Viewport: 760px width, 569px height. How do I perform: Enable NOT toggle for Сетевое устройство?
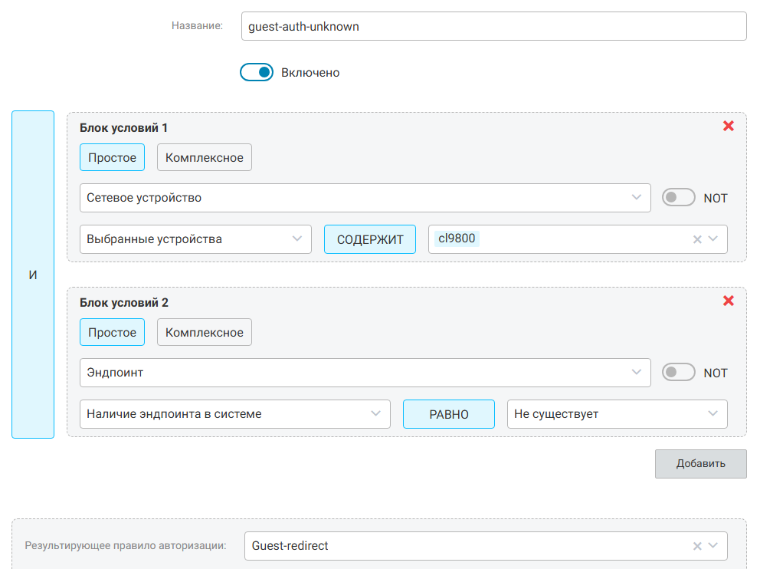point(678,198)
